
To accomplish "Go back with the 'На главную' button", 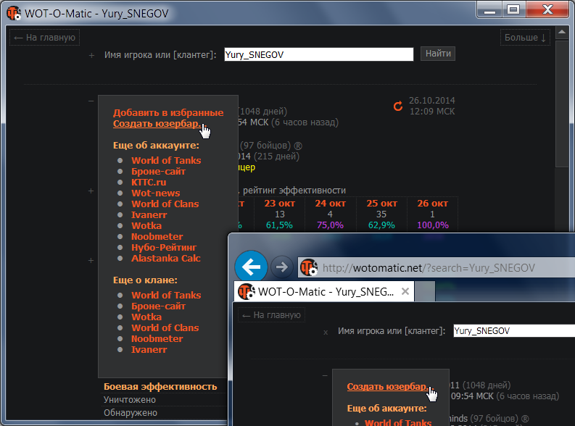I will point(44,38).
